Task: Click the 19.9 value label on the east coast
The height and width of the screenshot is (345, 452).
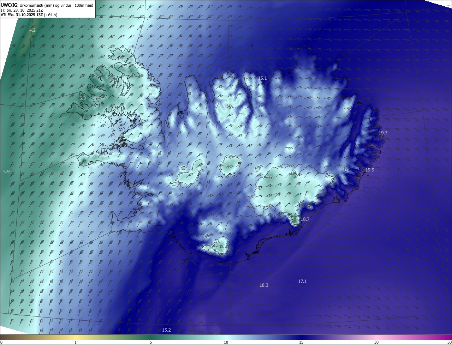Action: click(x=370, y=170)
